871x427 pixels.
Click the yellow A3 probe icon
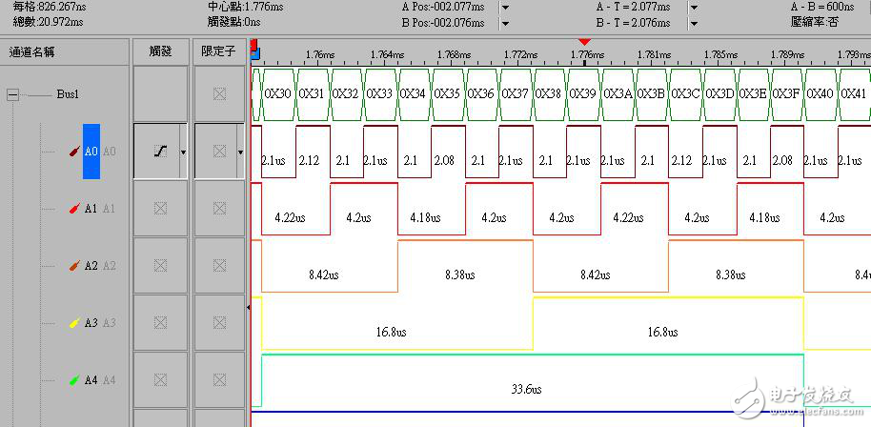point(74,323)
